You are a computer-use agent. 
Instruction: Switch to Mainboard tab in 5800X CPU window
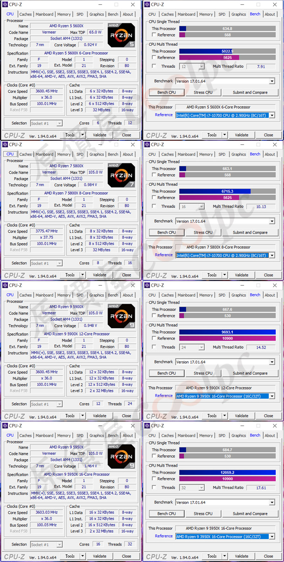44,155
